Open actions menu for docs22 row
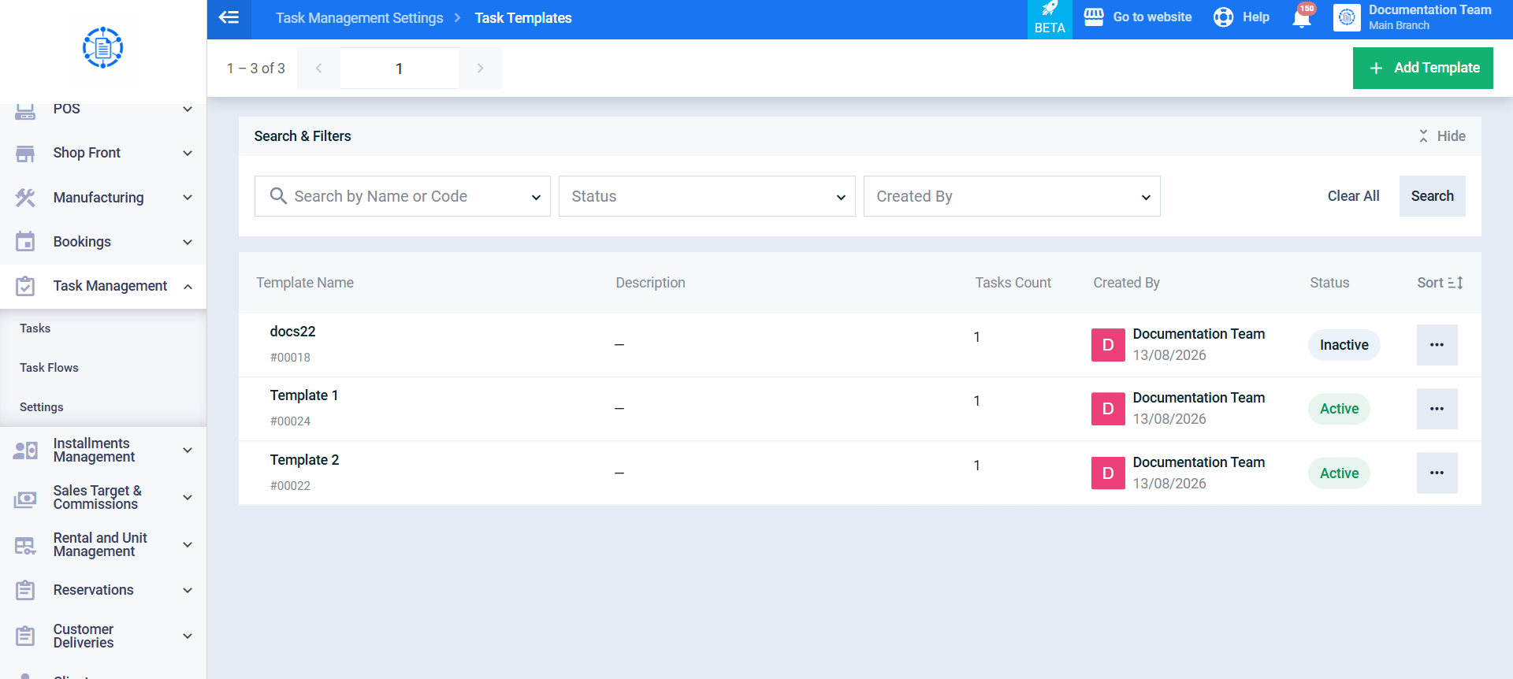Screen dimensions: 1513x679 (1437, 345)
